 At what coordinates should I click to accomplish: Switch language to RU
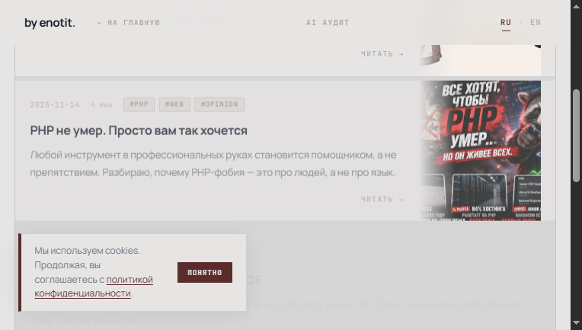[506, 23]
